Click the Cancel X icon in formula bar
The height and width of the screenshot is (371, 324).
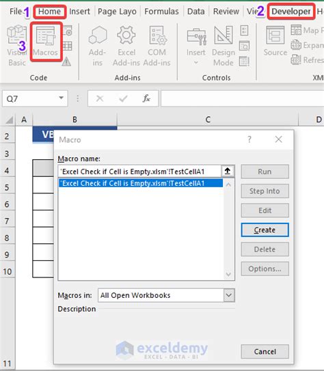[100, 98]
